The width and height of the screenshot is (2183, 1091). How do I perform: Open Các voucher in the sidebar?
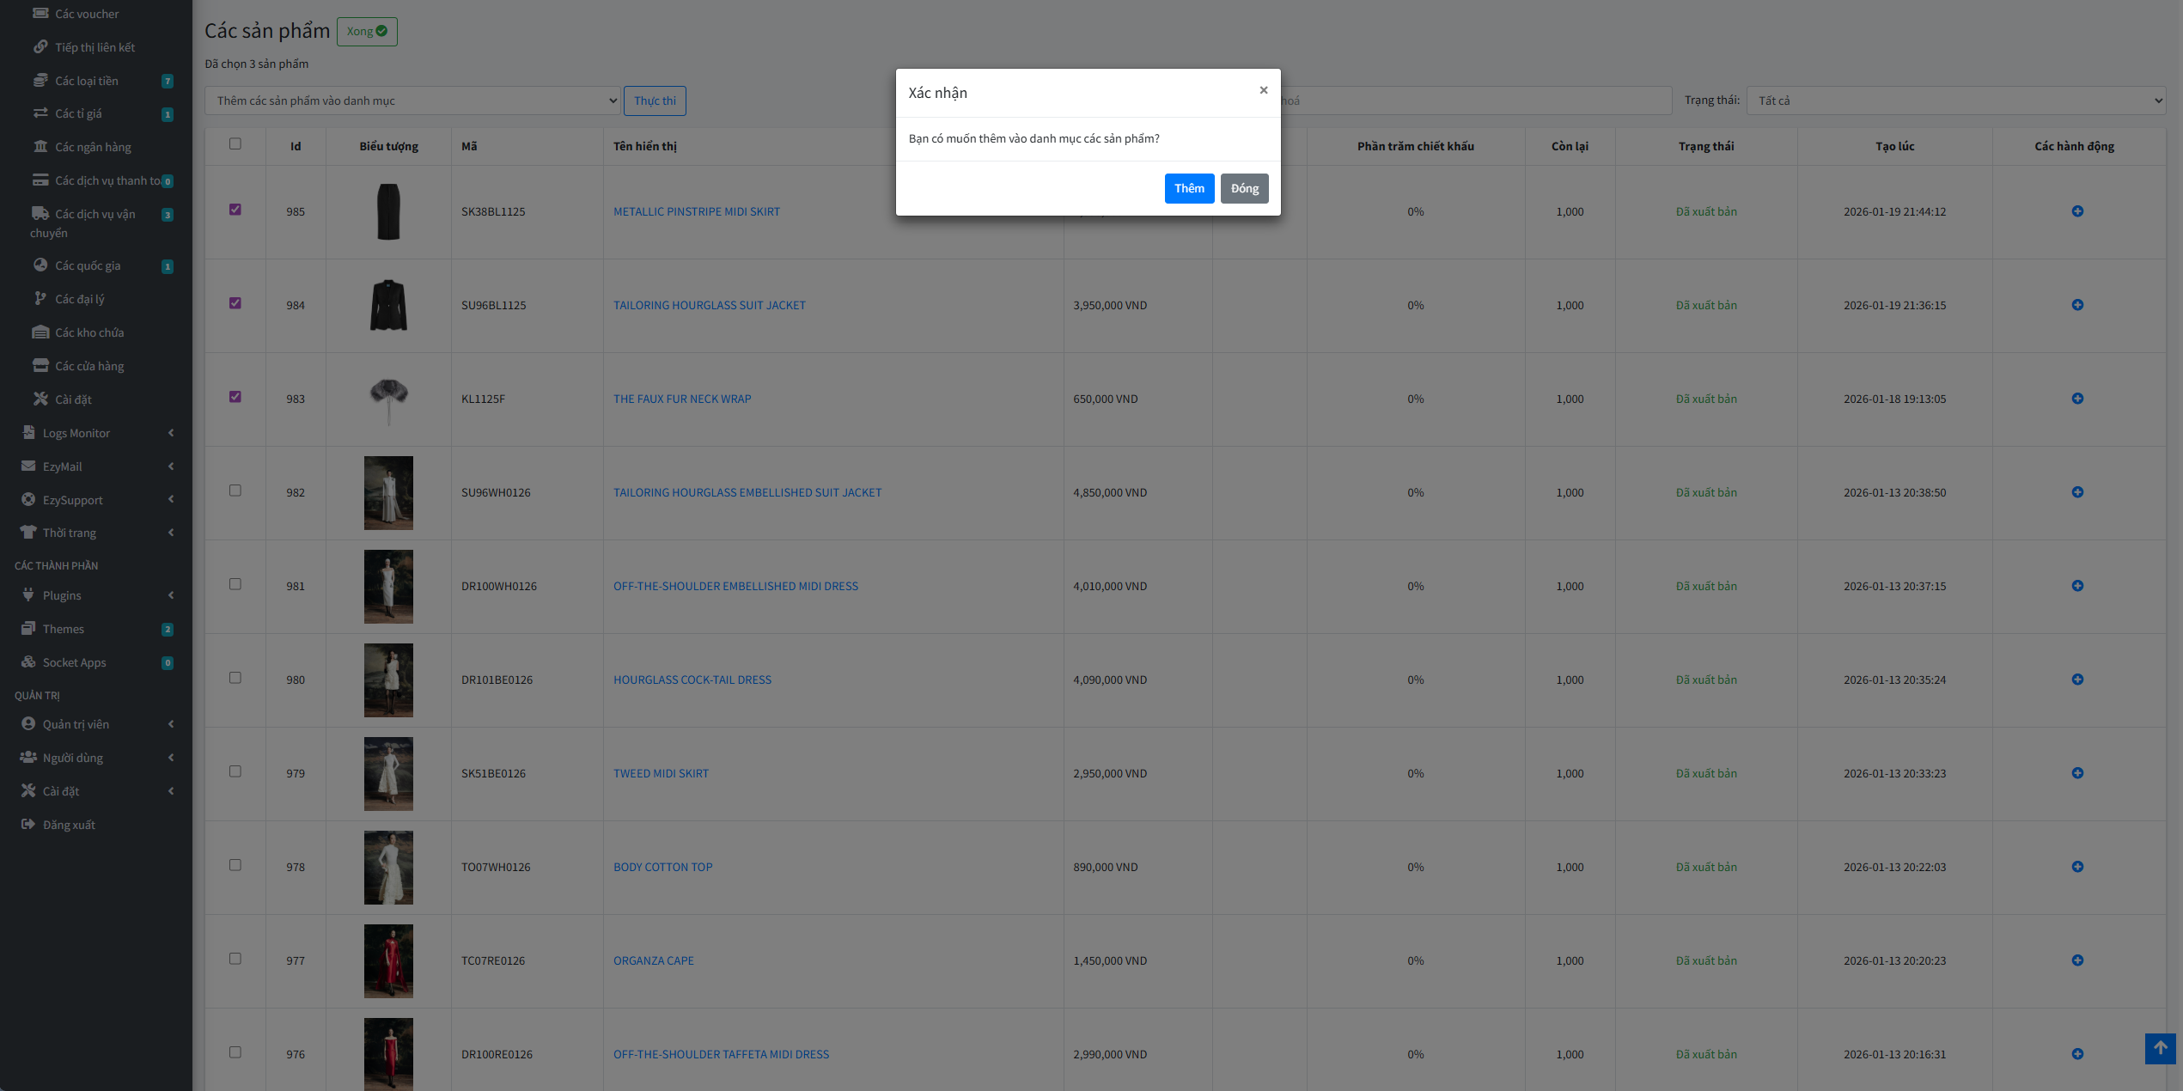(x=87, y=14)
